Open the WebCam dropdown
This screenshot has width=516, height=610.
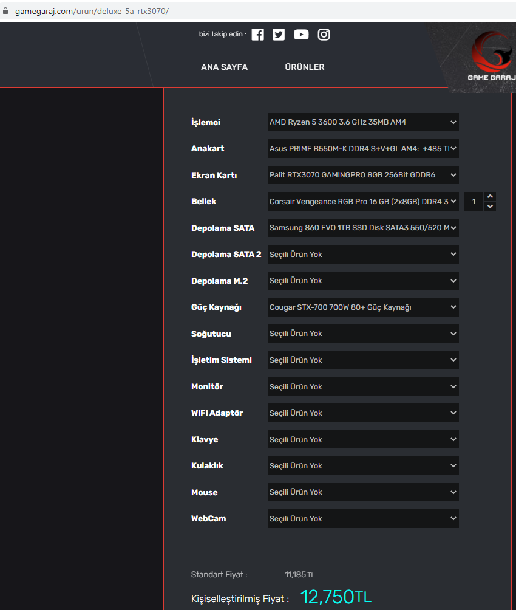(x=363, y=519)
